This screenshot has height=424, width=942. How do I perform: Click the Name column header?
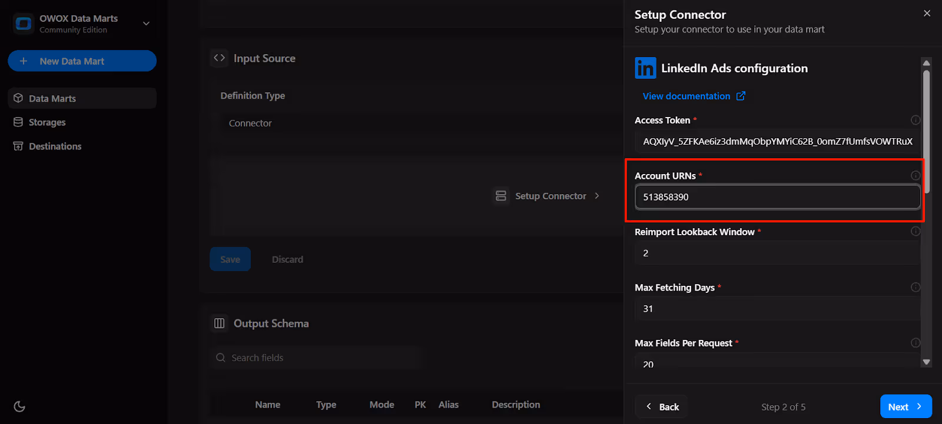pyautogui.click(x=268, y=405)
